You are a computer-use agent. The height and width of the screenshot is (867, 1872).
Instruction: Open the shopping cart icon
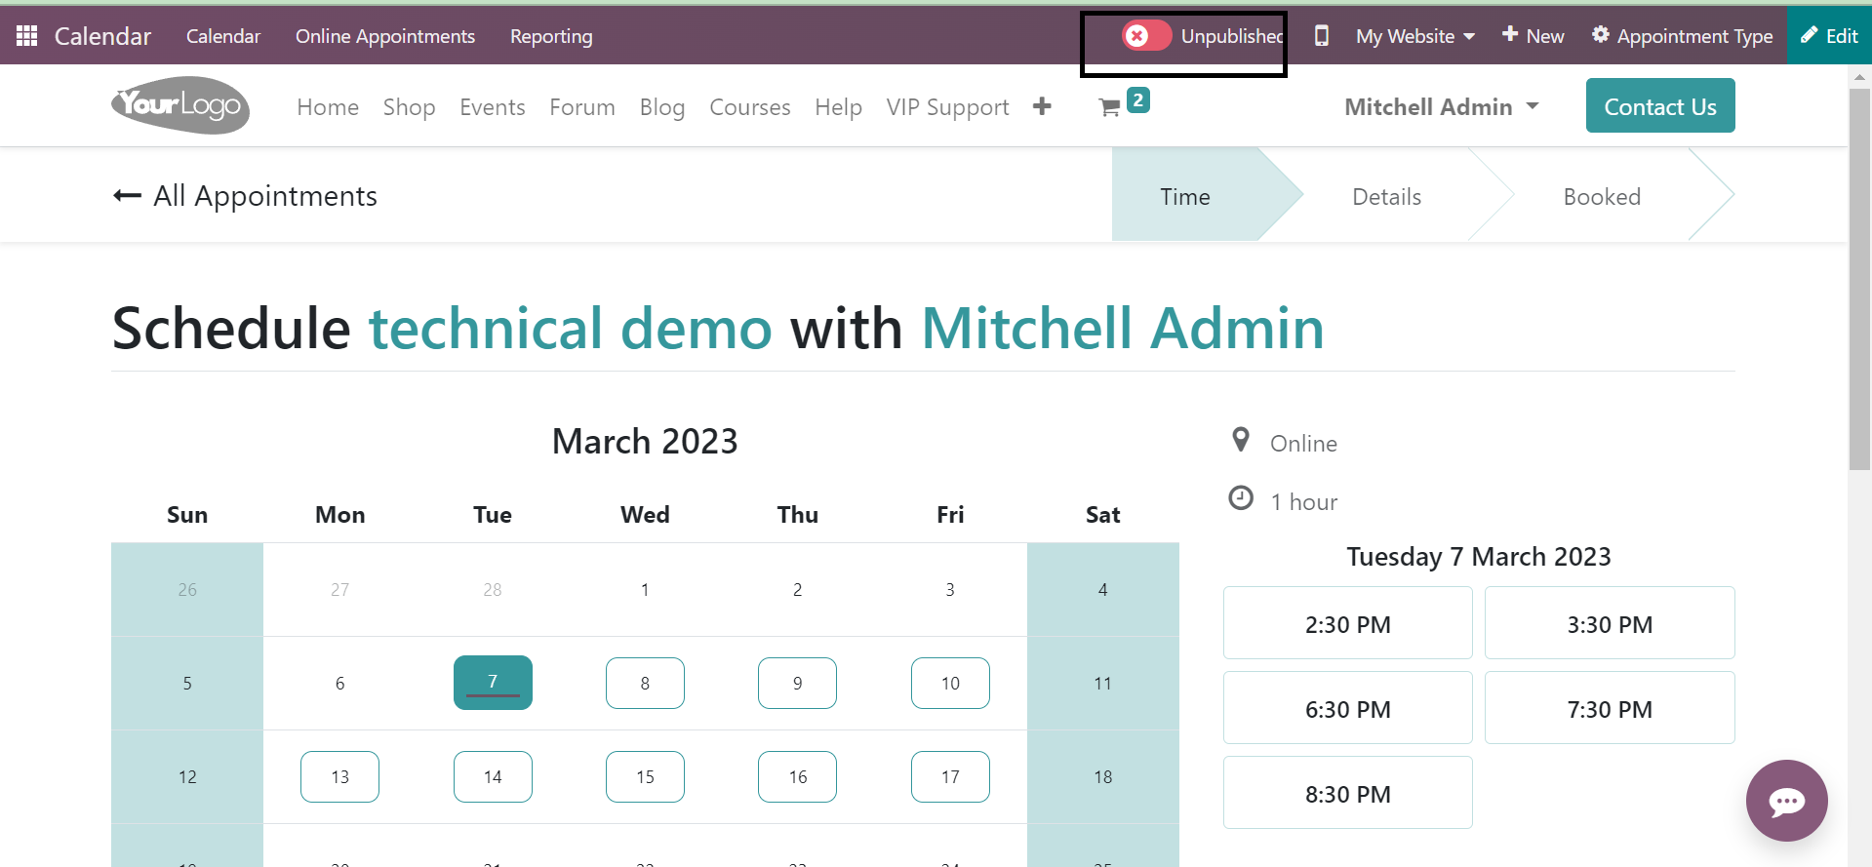(x=1109, y=107)
